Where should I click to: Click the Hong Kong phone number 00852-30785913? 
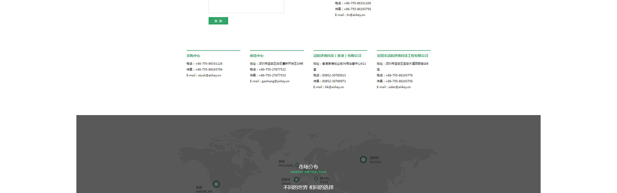click(334, 76)
